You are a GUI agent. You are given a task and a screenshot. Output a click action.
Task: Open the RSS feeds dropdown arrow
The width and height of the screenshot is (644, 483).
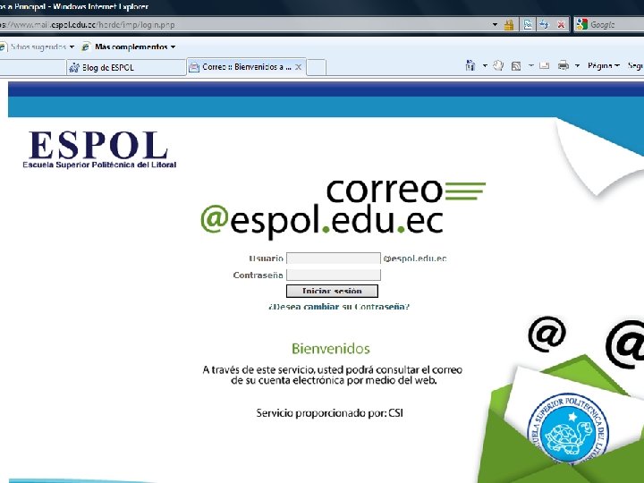tap(530, 65)
